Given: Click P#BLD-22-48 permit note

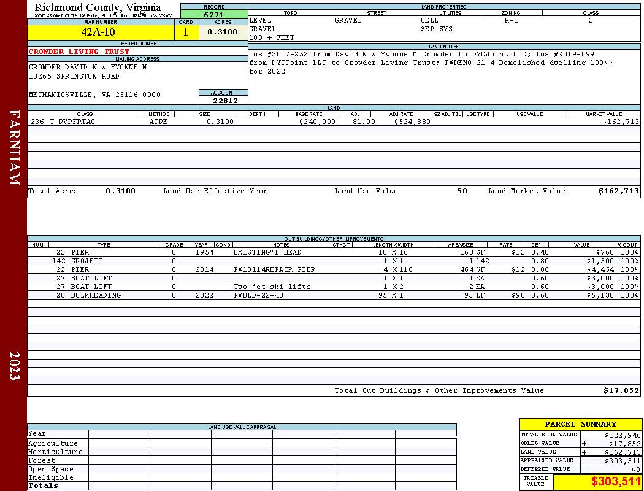Looking at the screenshot, I should (x=258, y=296).
